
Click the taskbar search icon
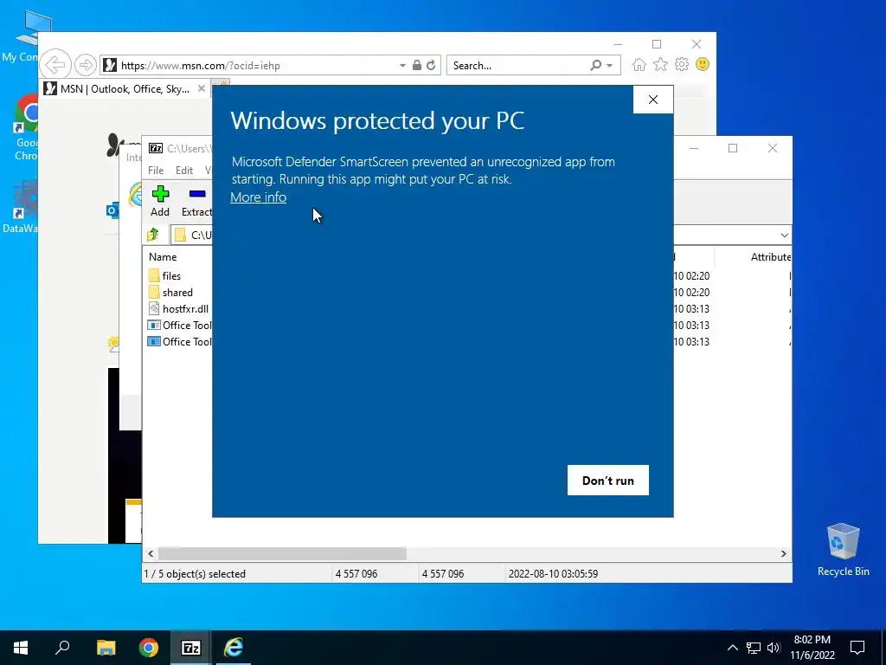pos(62,648)
